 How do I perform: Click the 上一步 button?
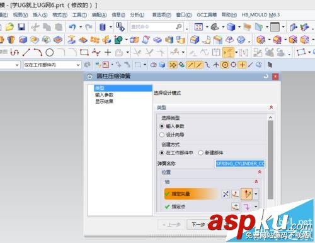[x=171, y=225]
